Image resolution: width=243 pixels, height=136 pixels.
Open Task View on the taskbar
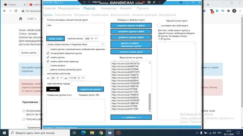pyautogui.click(x=74, y=133)
